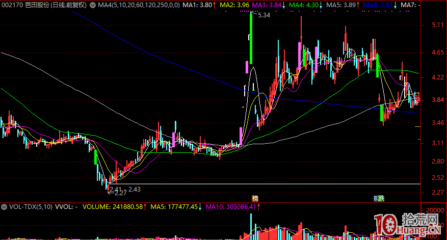Click the 3.46 price axis label
Image resolution: width=447 pixels, height=240 pixels.
coord(438,123)
